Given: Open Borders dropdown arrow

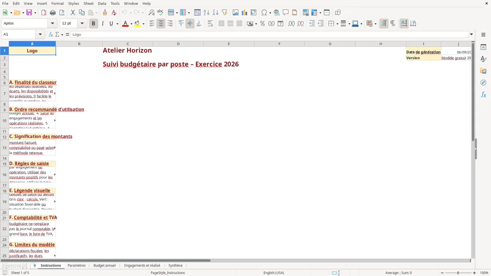Looking at the screenshot, I should (337, 24).
